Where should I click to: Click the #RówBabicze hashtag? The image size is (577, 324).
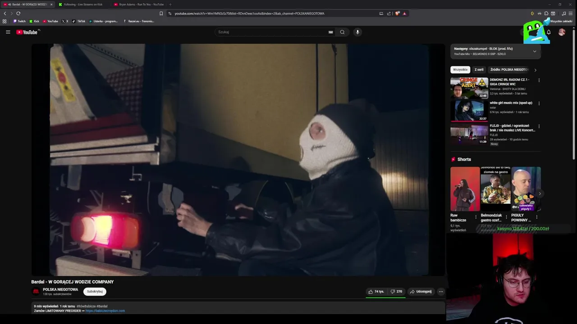[85, 306]
